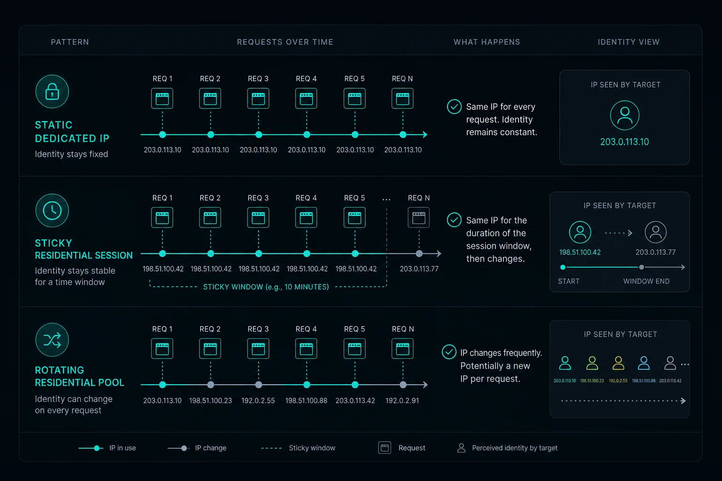Click the lock icon for Static Dedicated IP
The image size is (722, 481).
click(52, 92)
